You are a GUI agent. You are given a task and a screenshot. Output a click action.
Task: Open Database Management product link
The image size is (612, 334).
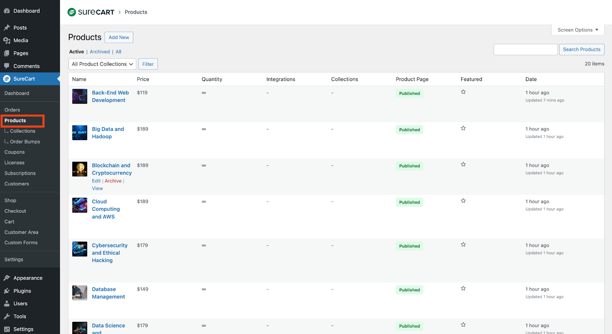coord(109,293)
